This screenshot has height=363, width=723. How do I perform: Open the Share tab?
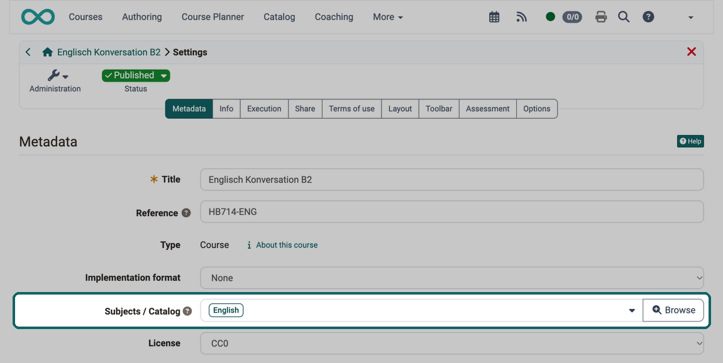pos(306,109)
